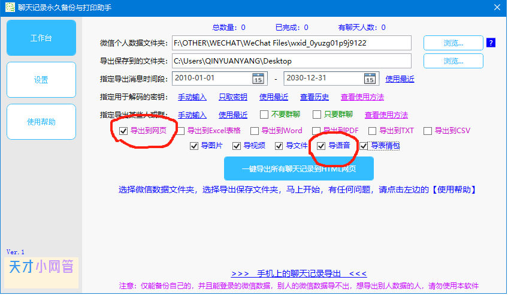Image resolution: width=508 pixels, height=295 pixels.
Task: Open the end date calendar picker icon
Action: coord(370,79)
